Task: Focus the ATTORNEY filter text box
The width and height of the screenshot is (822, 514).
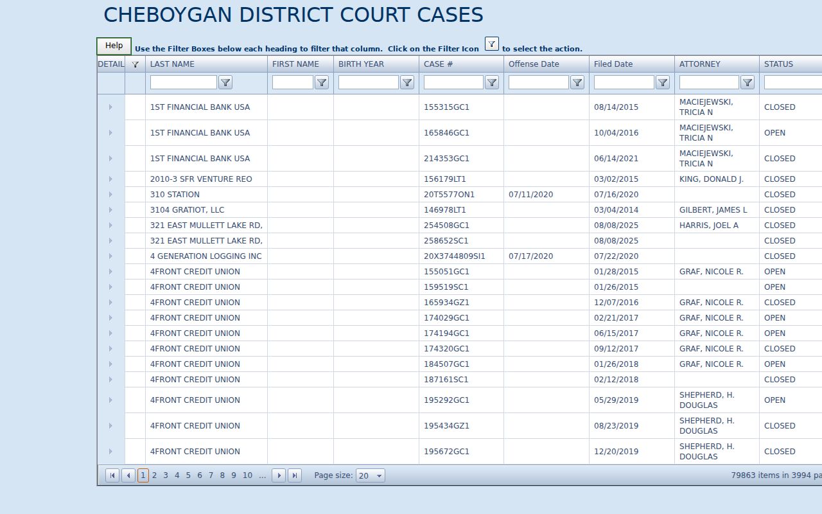Action: [709, 82]
